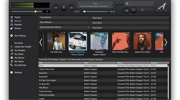This screenshot has width=180, height=100.
Task: Add Out Calls Only album with plus icon
Action: 64,33
